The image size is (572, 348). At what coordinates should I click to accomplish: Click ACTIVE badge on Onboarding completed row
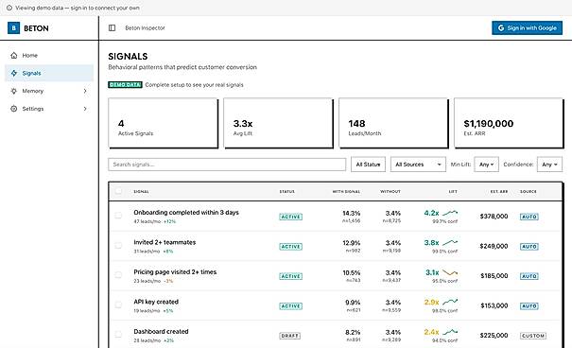291,217
